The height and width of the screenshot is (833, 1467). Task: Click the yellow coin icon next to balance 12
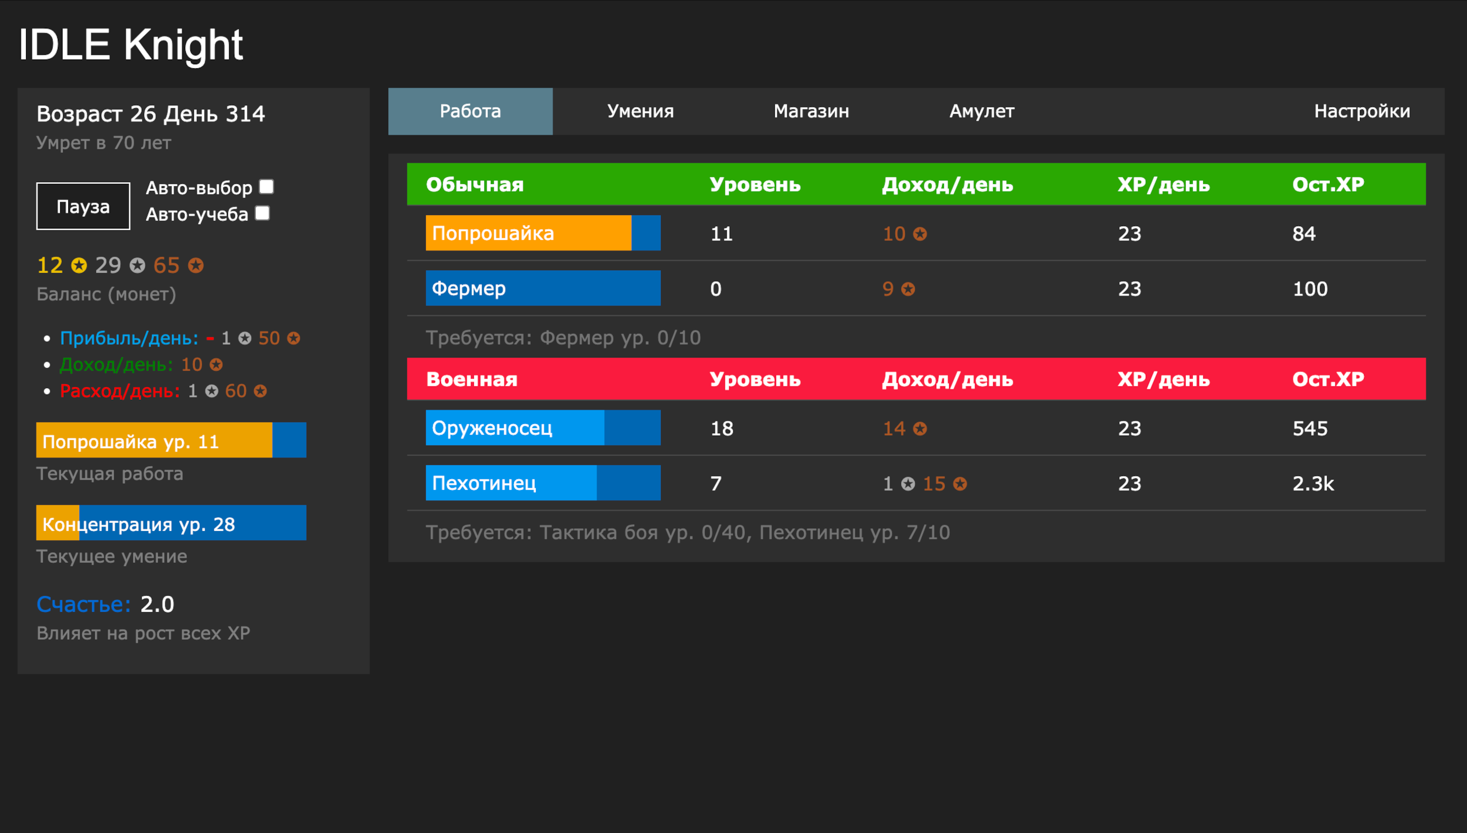click(78, 266)
